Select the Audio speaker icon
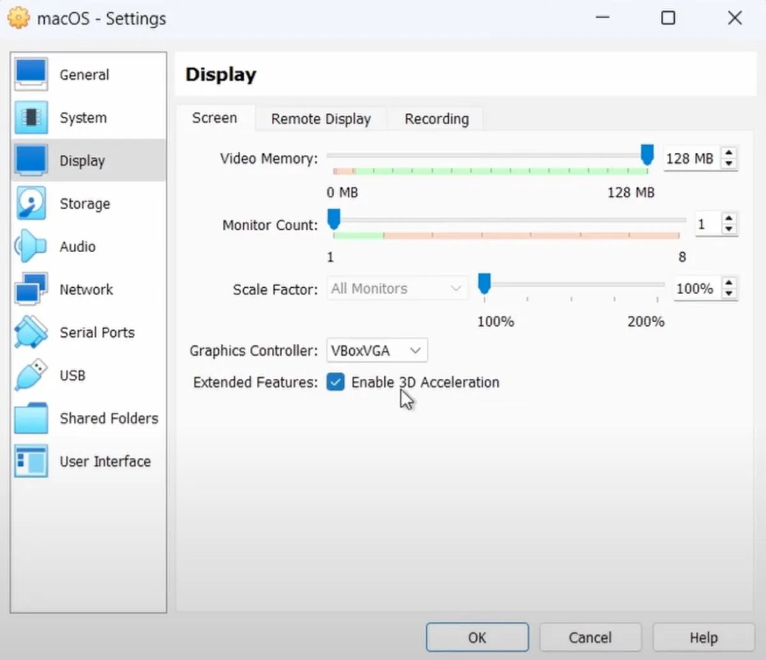 coord(31,246)
